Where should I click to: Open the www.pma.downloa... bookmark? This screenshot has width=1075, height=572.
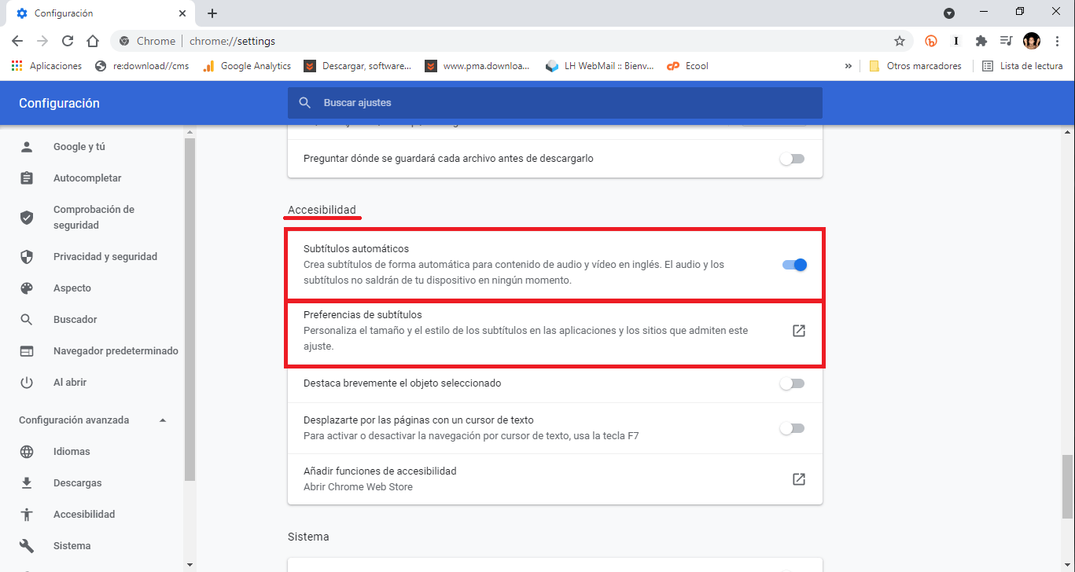[x=478, y=66]
